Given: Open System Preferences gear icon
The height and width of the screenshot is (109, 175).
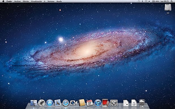Looking at the screenshot, I should coord(114,103).
